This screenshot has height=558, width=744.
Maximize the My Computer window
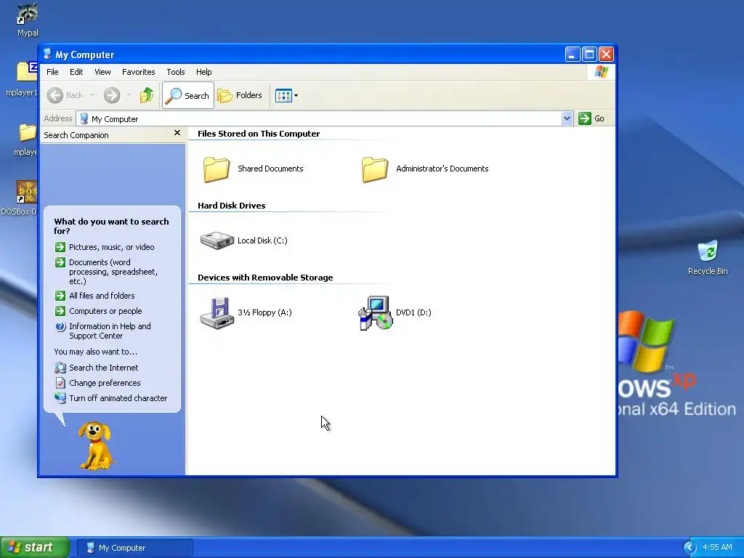pyautogui.click(x=589, y=54)
